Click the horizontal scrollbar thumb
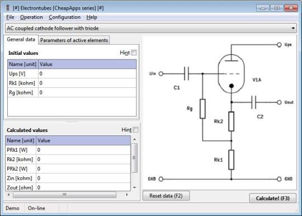This screenshot has width=302, height=216. click(65, 195)
